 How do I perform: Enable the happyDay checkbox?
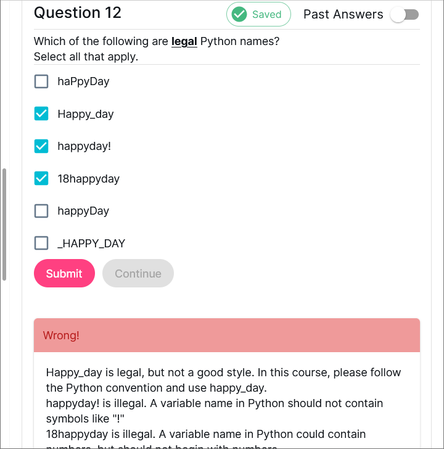pyautogui.click(x=41, y=211)
